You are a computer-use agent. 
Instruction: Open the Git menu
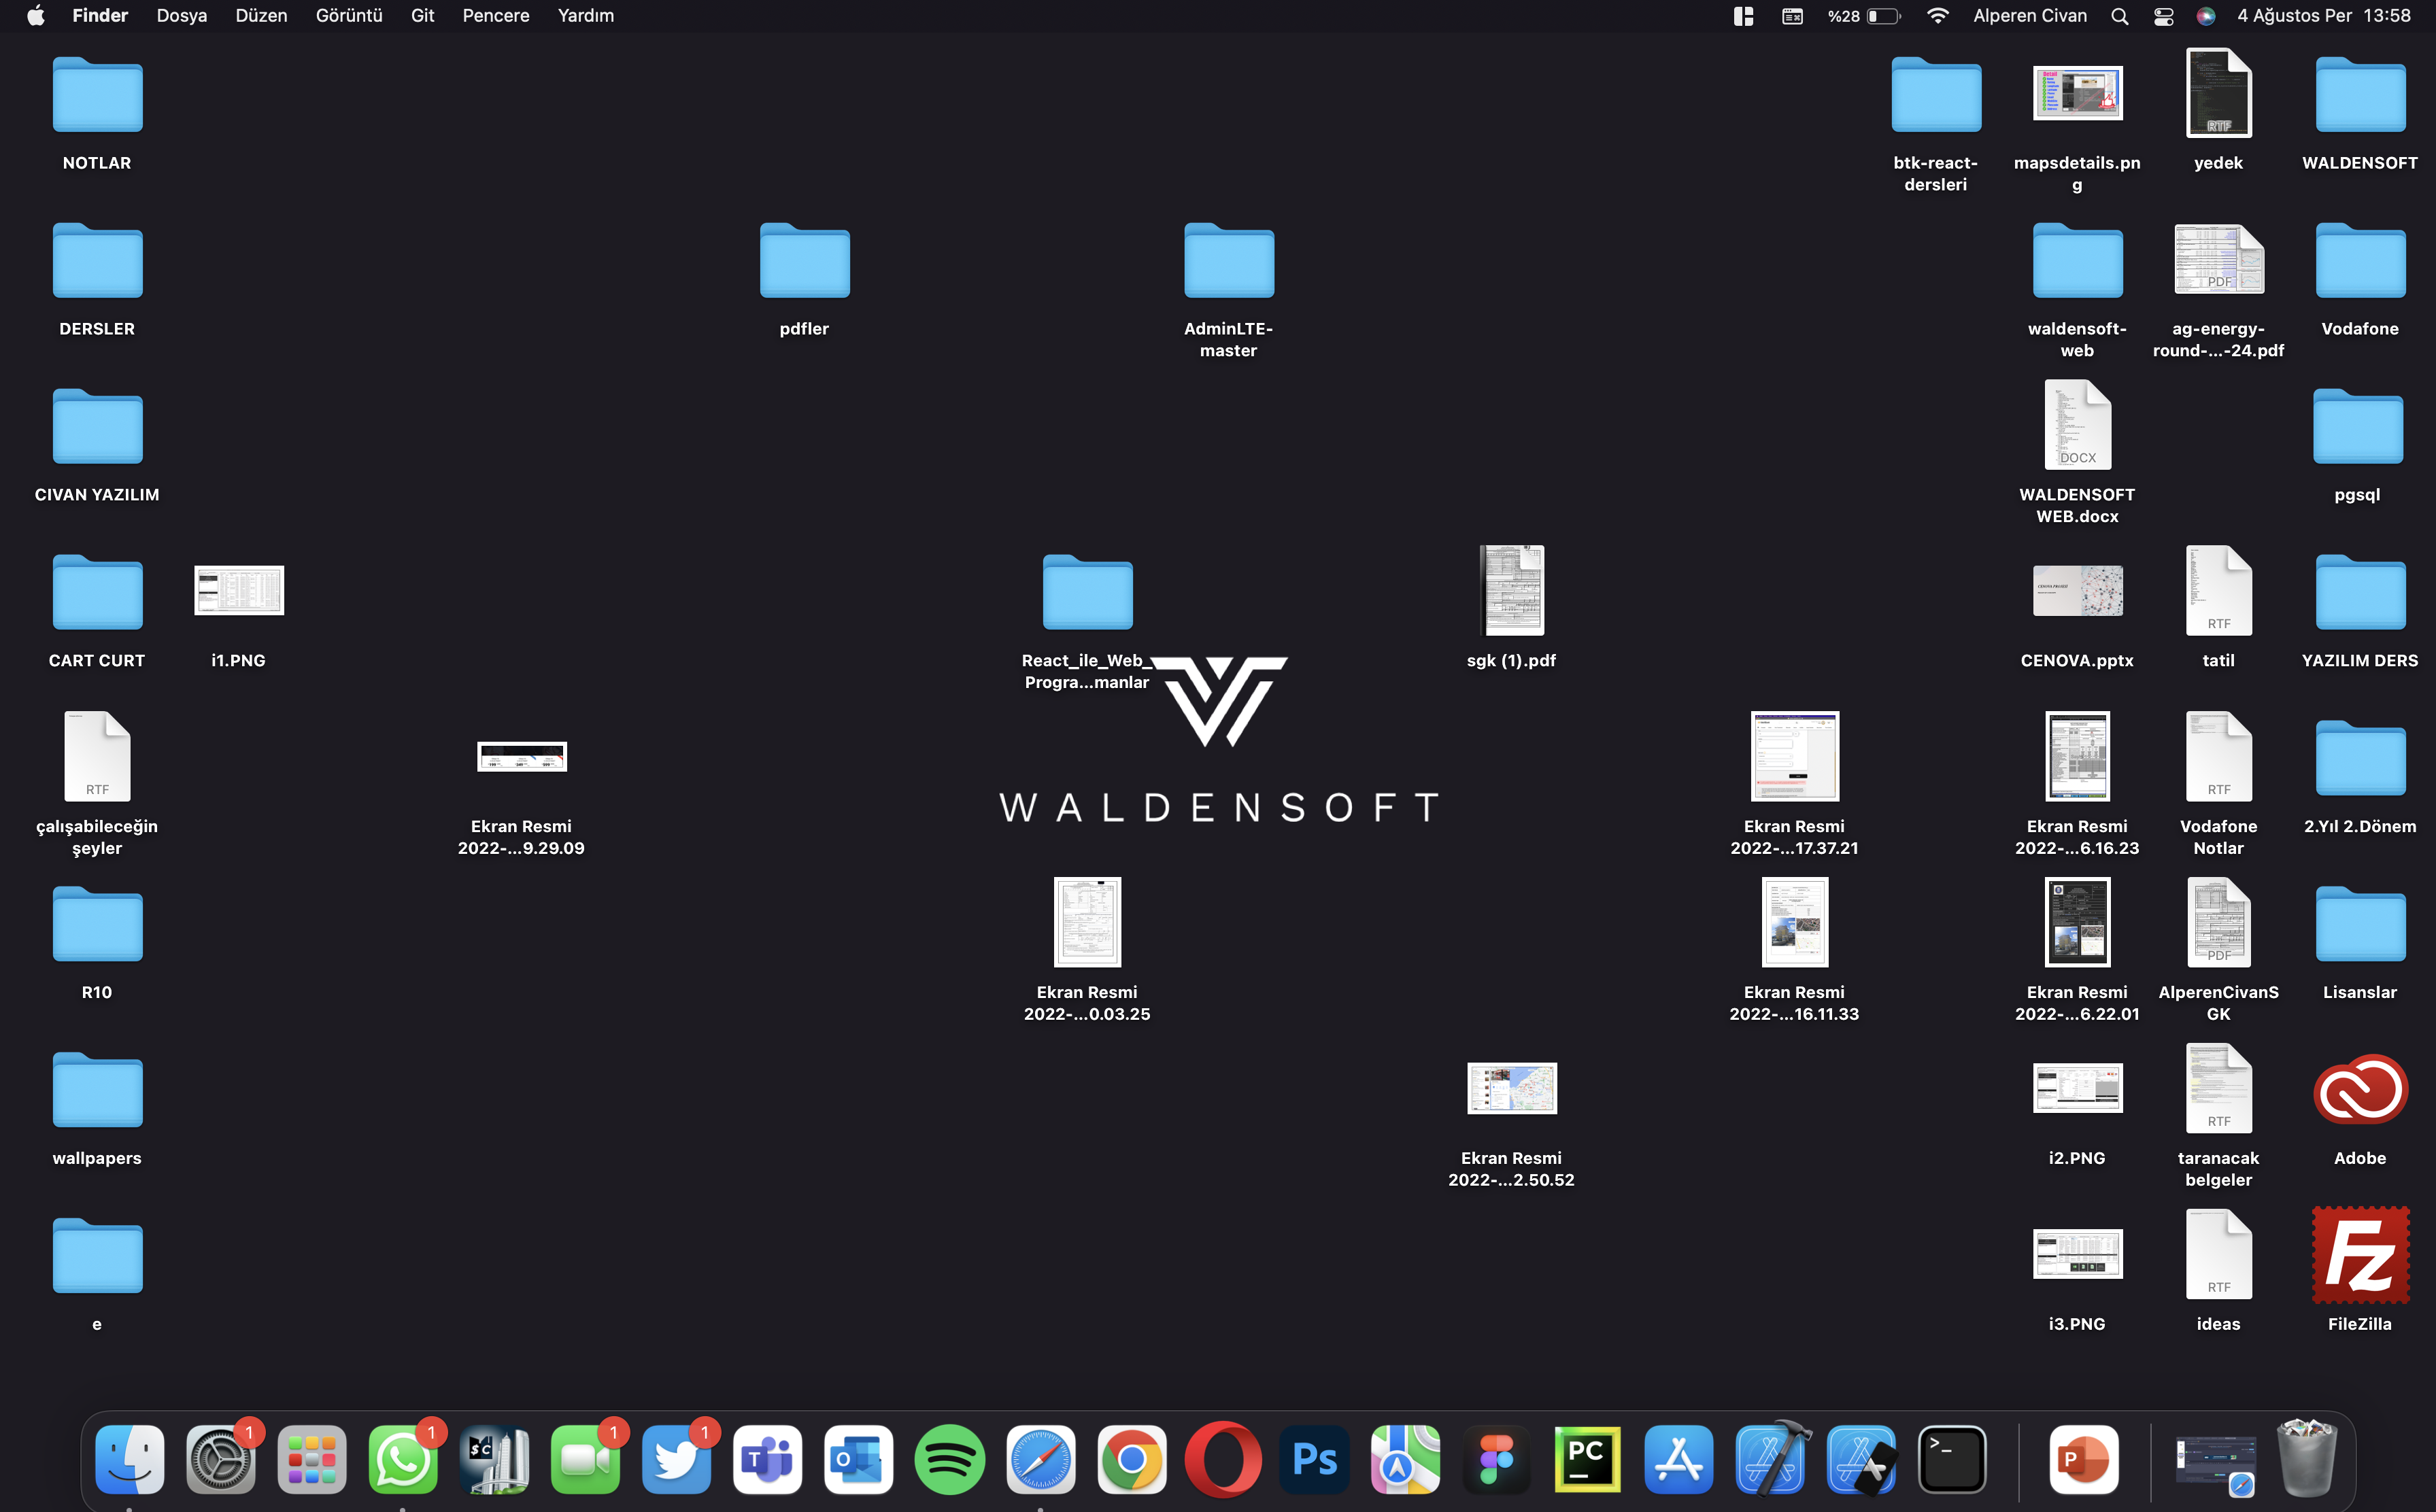point(422,16)
